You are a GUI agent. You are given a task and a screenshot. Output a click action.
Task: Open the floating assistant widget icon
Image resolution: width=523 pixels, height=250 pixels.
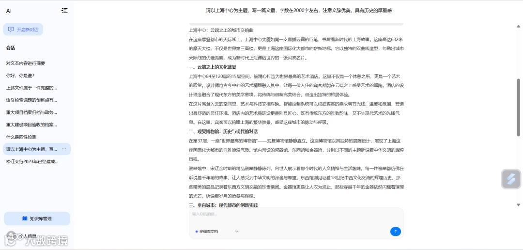tap(511, 179)
